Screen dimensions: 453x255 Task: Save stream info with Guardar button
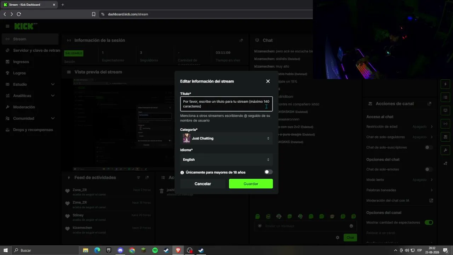pyautogui.click(x=251, y=184)
